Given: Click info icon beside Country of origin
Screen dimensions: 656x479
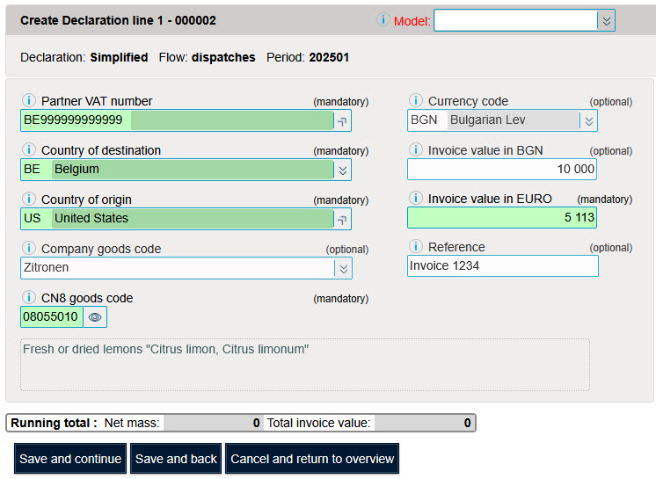Looking at the screenshot, I should pyautogui.click(x=28, y=200).
